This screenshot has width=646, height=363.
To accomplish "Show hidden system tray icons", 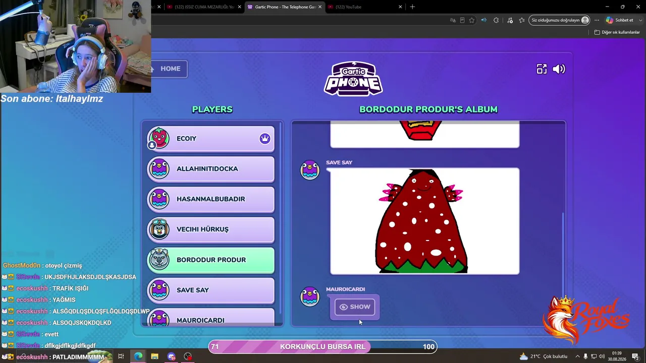I will [x=578, y=356].
